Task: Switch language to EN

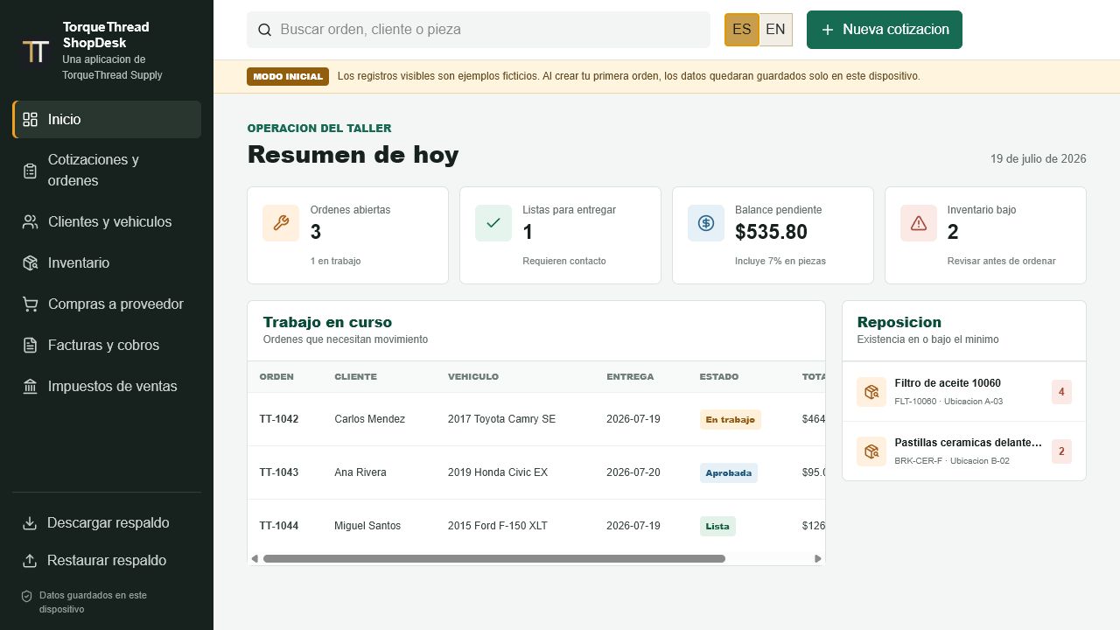Action: click(x=775, y=30)
